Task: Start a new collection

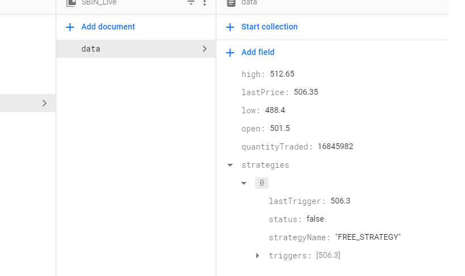Action: pyautogui.click(x=269, y=27)
